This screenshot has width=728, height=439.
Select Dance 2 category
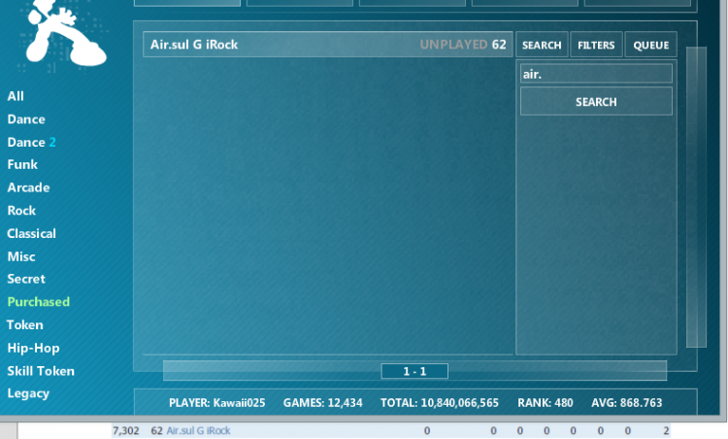pyautogui.click(x=31, y=142)
